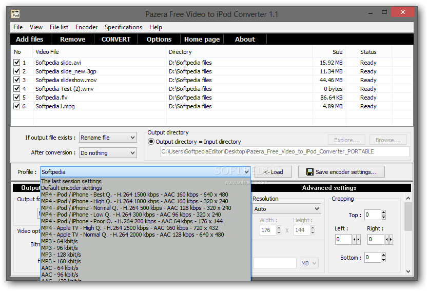Uncheck the Softpedia.flv file checkbox
The width and height of the screenshot is (428, 291).
pos(16,97)
